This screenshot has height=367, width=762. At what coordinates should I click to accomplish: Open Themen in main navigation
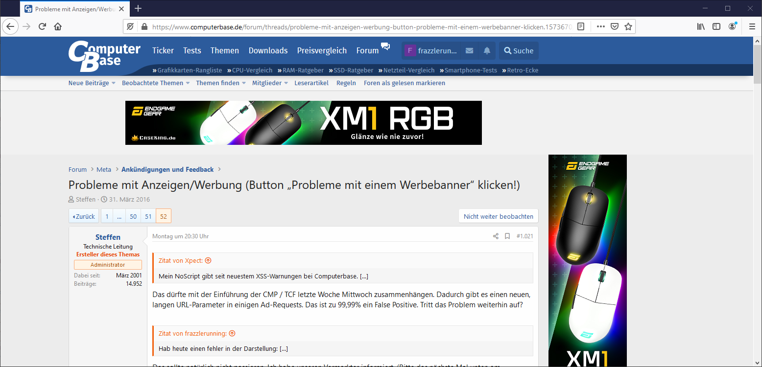tap(225, 50)
